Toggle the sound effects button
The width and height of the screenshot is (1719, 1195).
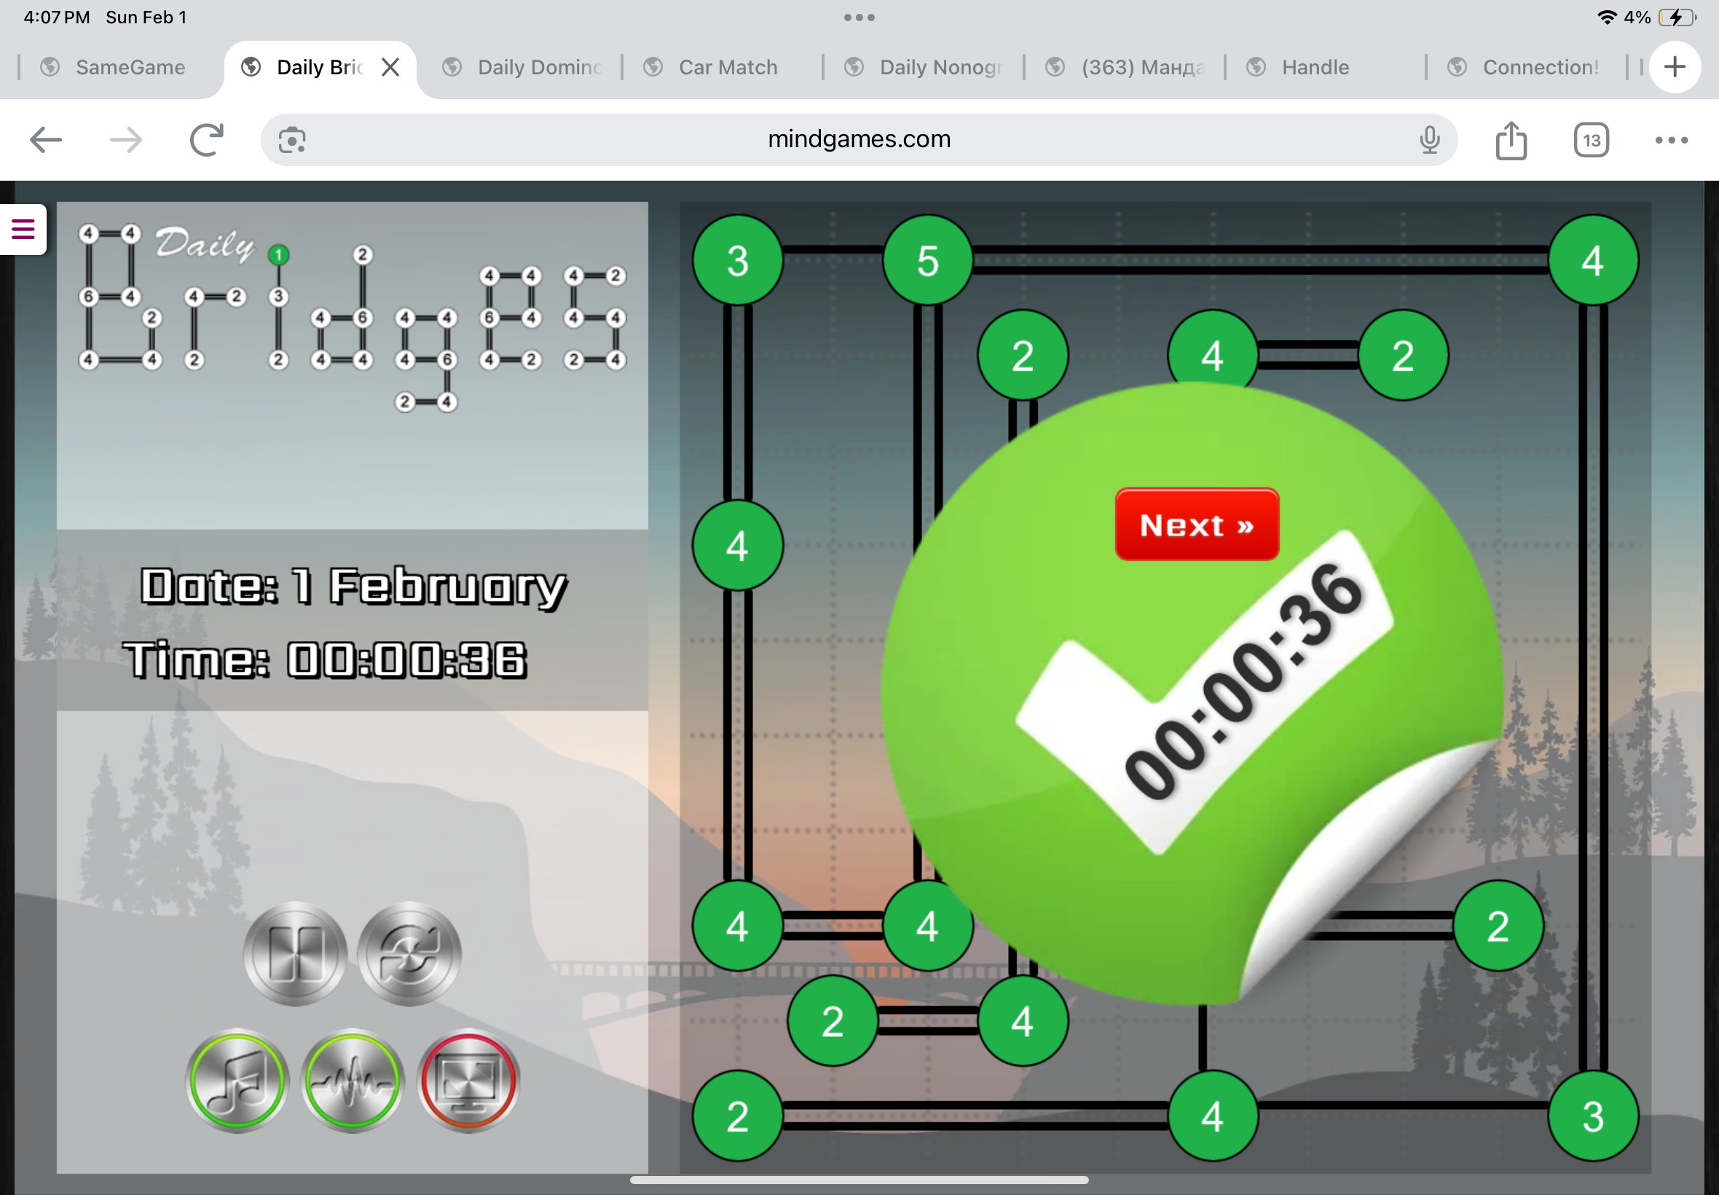pyautogui.click(x=353, y=1080)
